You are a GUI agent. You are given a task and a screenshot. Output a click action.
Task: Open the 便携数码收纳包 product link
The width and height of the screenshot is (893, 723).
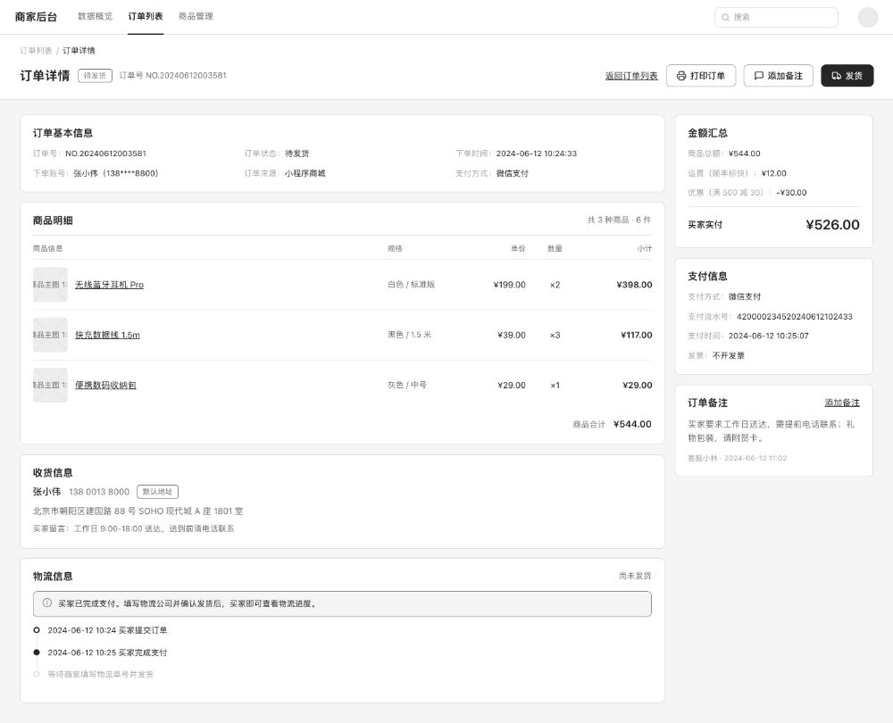pyautogui.click(x=106, y=385)
